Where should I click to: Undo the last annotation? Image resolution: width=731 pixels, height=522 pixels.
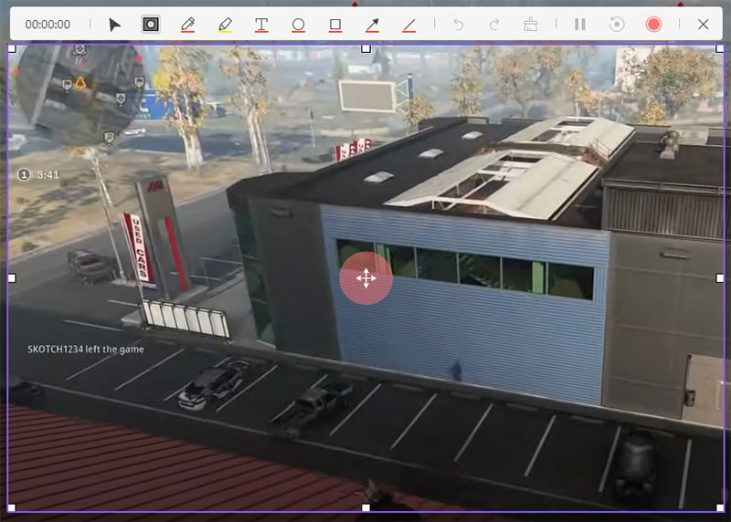pyautogui.click(x=459, y=25)
